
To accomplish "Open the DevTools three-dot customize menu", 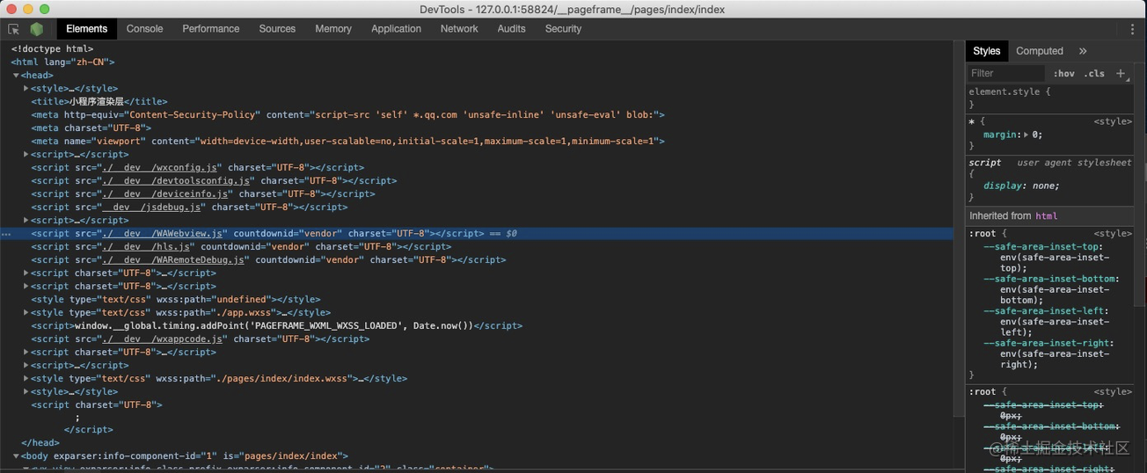I will (x=1132, y=29).
